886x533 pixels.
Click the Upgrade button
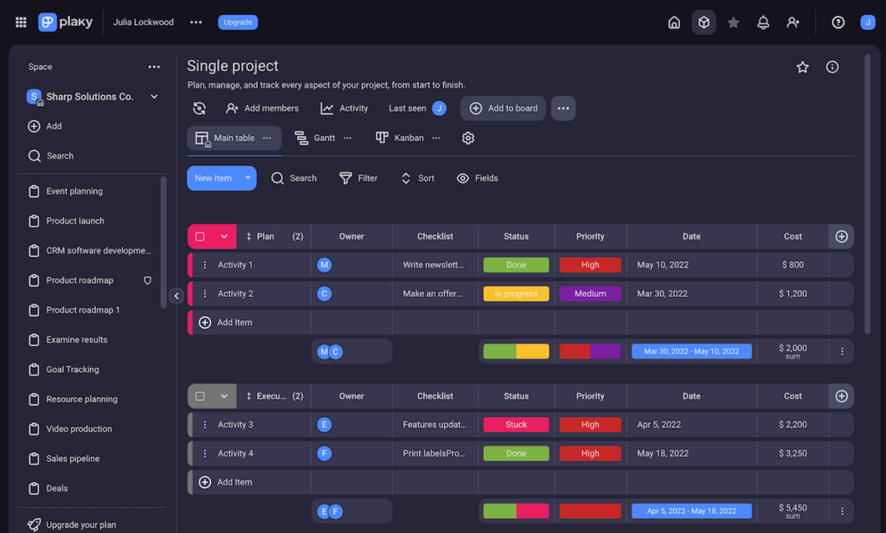click(x=237, y=22)
